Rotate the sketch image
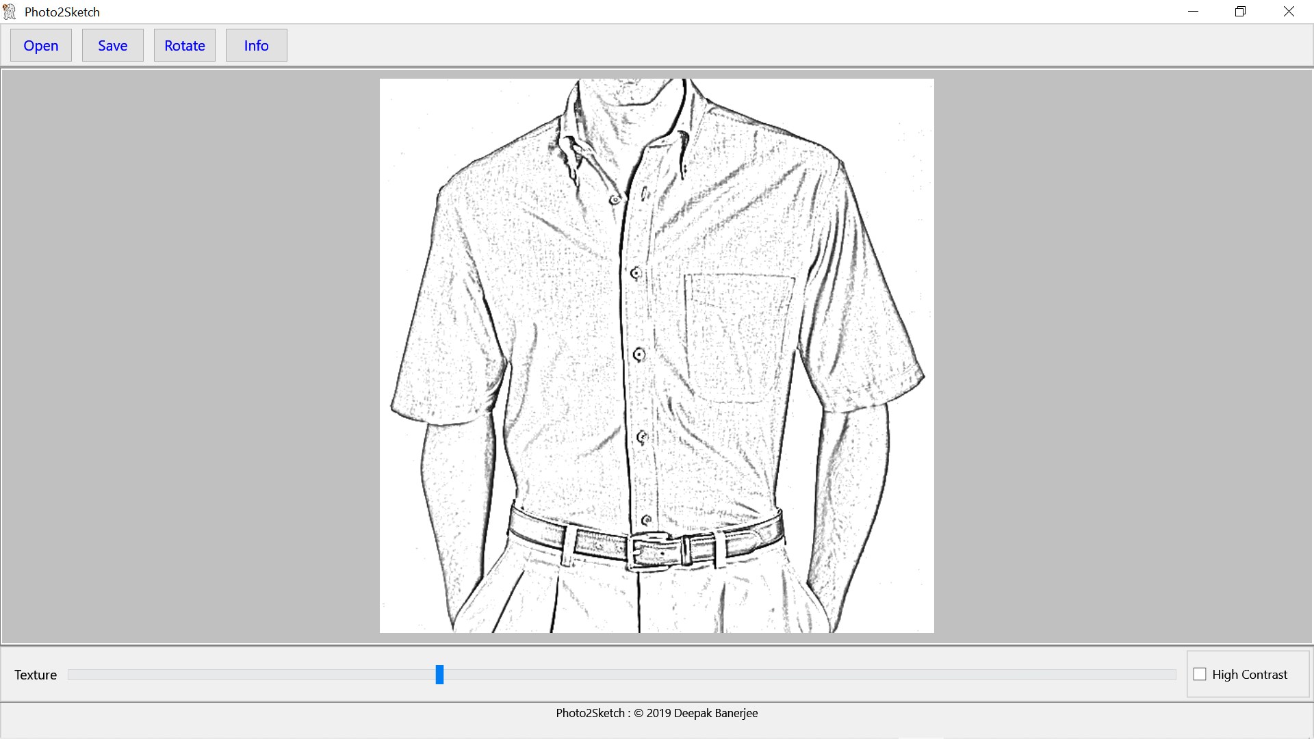Viewport: 1314px width, 739px height. [x=184, y=45]
